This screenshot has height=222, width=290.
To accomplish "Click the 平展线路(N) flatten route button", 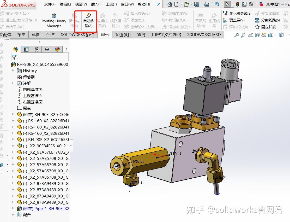I will 201,20.
